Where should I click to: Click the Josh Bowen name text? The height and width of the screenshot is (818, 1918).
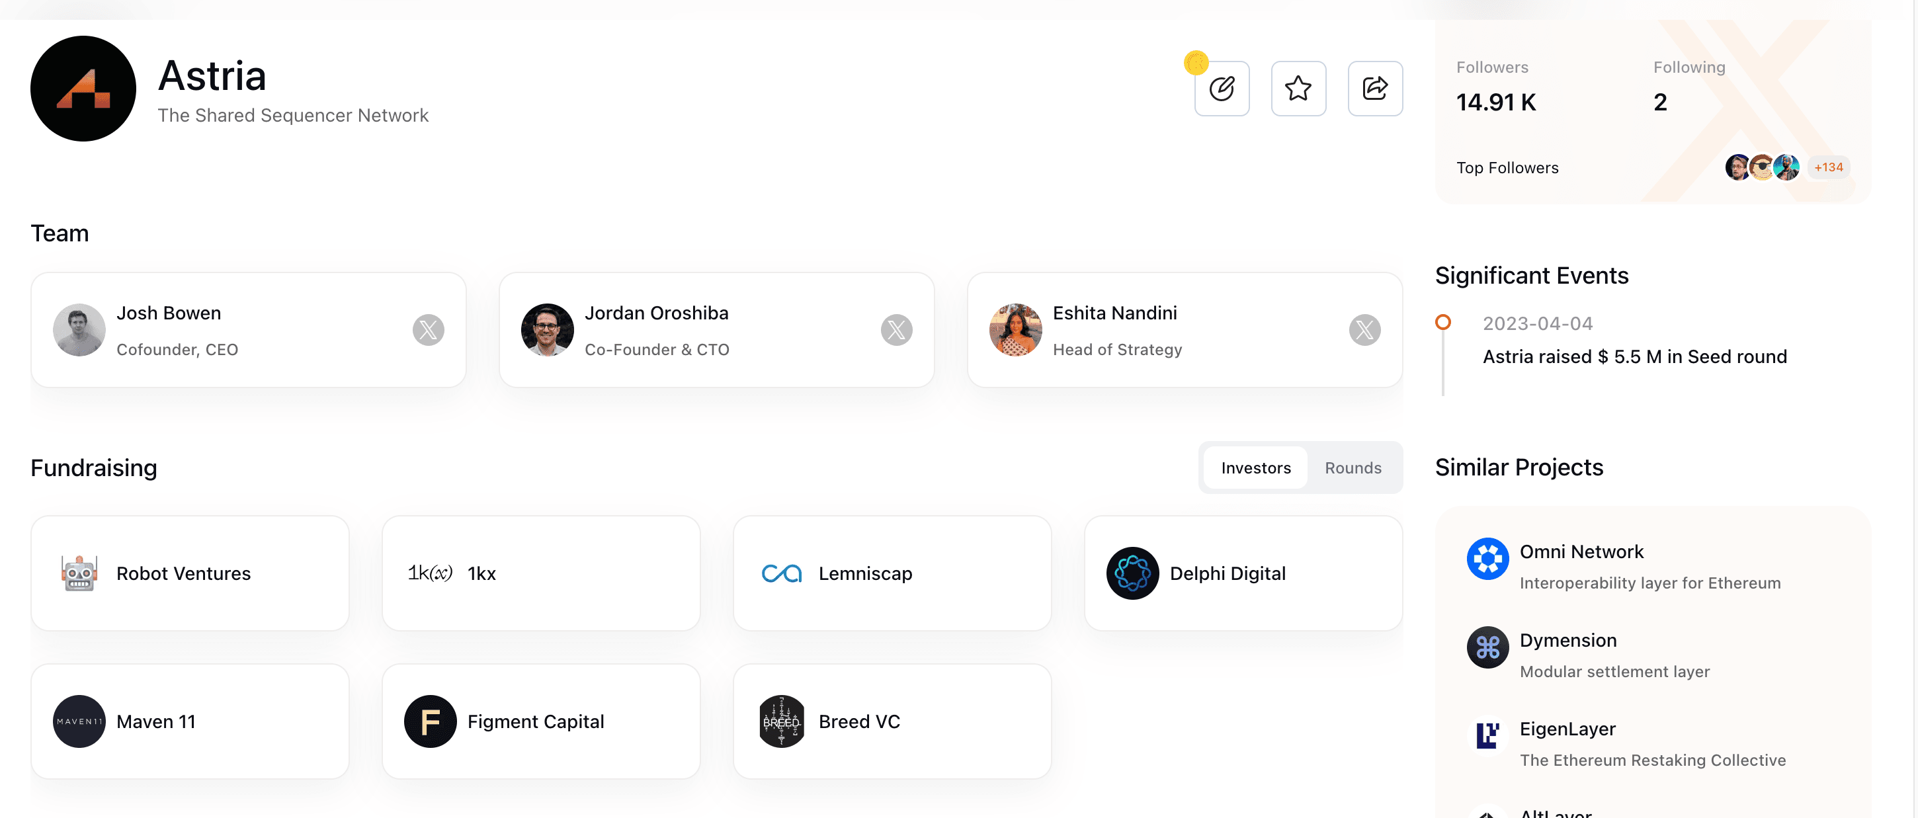(168, 313)
